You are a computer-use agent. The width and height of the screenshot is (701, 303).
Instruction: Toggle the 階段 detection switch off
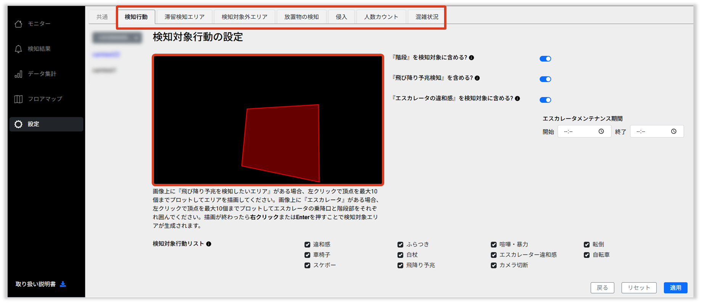tap(545, 59)
